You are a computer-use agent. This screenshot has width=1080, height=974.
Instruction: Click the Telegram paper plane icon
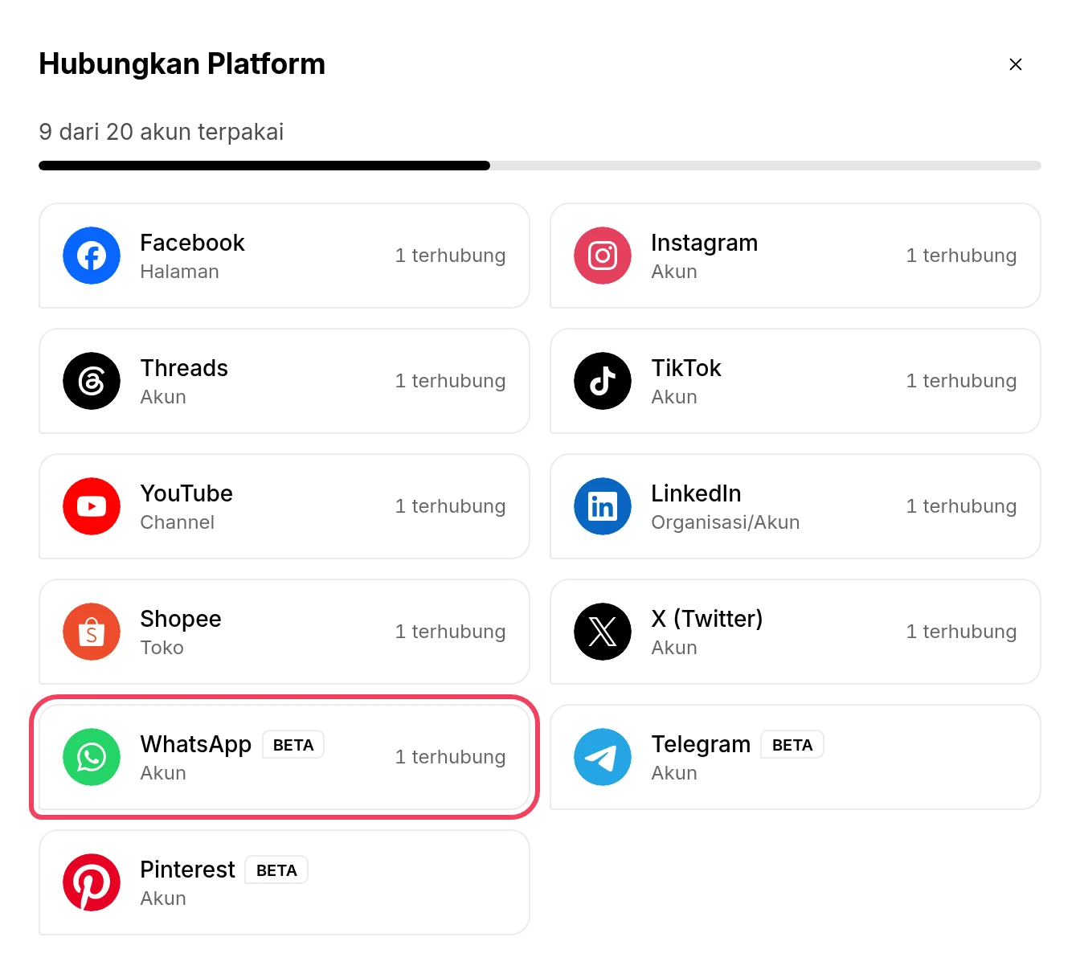tap(603, 757)
